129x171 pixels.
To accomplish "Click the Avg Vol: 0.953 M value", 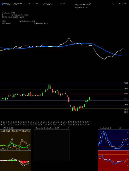I will click(82, 5).
